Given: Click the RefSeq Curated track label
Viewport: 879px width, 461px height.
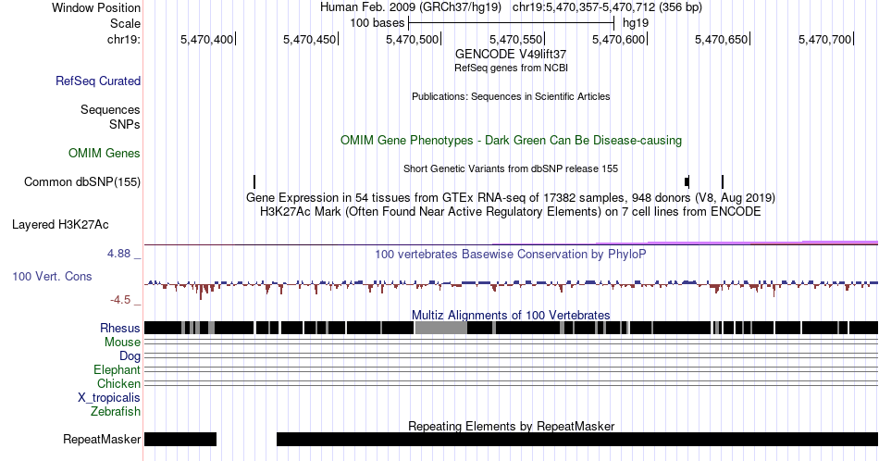Looking at the screenshot, I should [x=97, y=81].
